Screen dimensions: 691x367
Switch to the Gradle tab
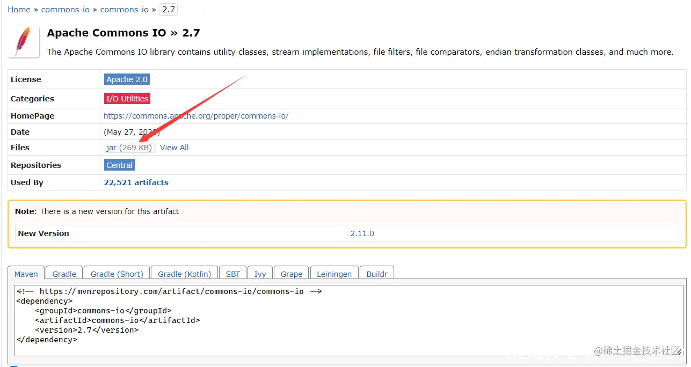point(64,274)
